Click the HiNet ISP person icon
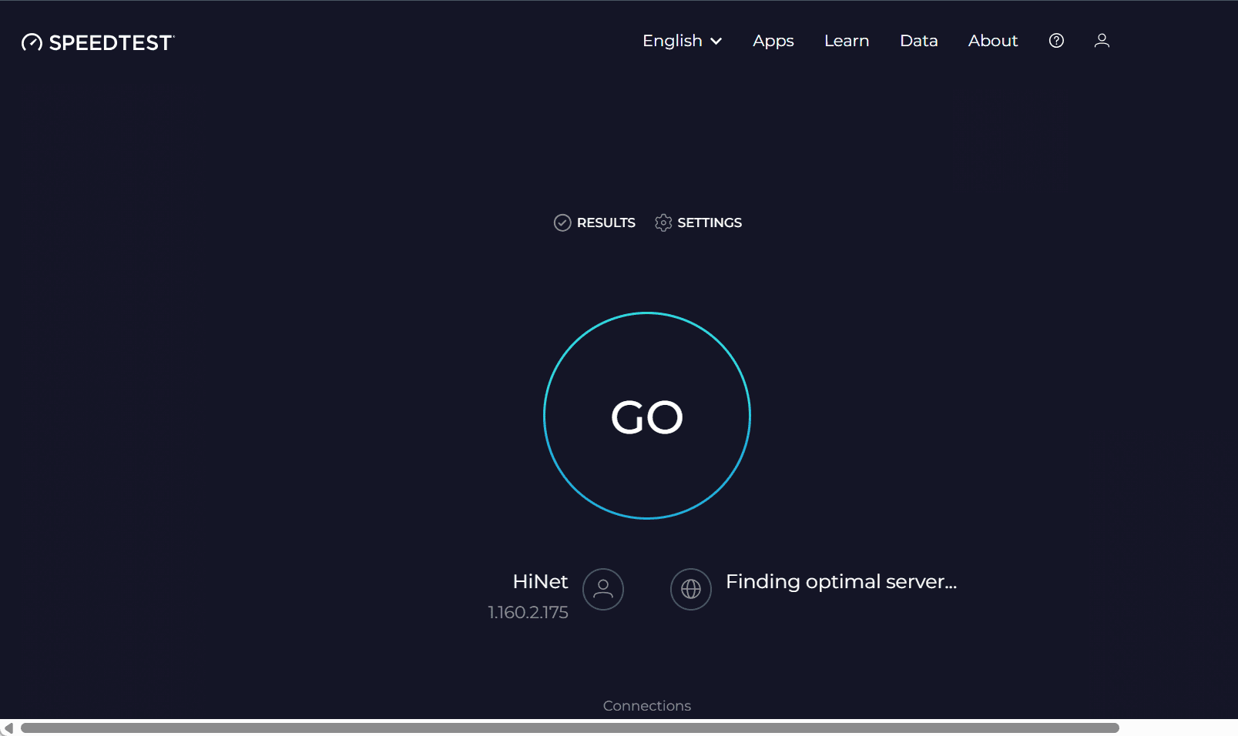The width and height of the screenshot is (1238, 736). (602, 589)
